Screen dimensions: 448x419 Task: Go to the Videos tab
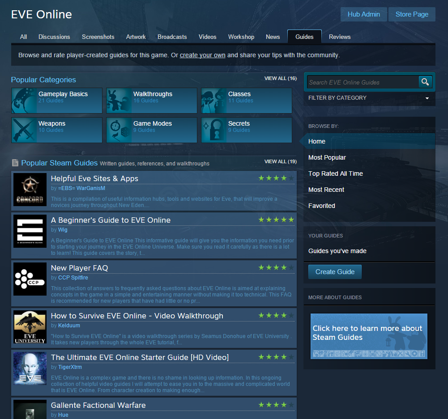tap(207, 37)
